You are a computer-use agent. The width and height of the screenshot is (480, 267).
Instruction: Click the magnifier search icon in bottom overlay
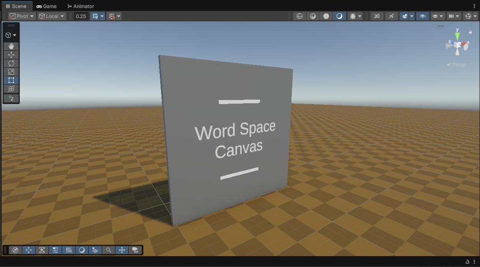pyautogui.click(x=108, y=250)
